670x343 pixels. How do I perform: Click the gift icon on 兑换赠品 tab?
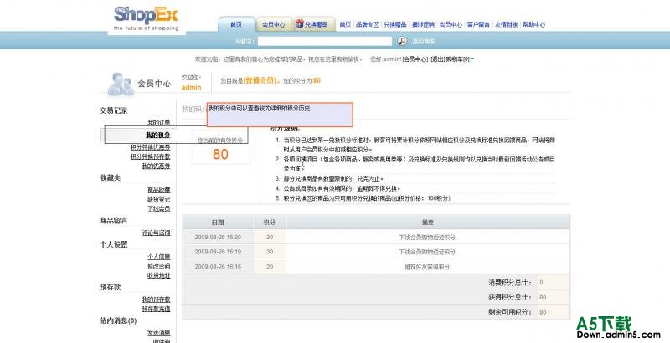[299, 24]
